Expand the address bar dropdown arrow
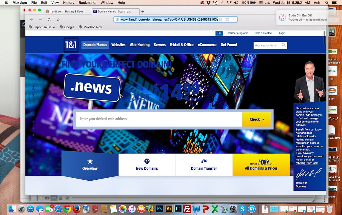The width and height of the screenshot is (342, 215). pyautogui.click(x=234, y=19)
